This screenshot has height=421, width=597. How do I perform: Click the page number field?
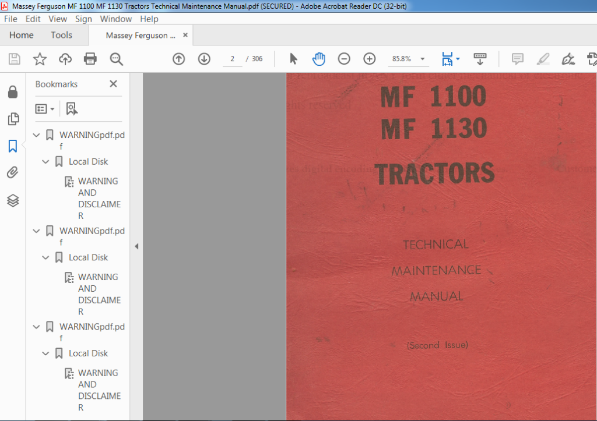tap(232, 59)
